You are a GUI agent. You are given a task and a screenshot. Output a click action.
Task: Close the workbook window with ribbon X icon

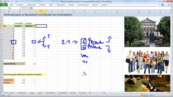171,5
